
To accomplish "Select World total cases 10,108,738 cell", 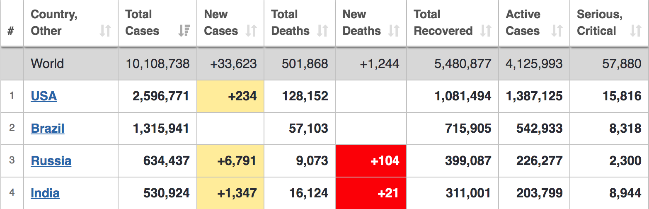I will coord(157,64).
